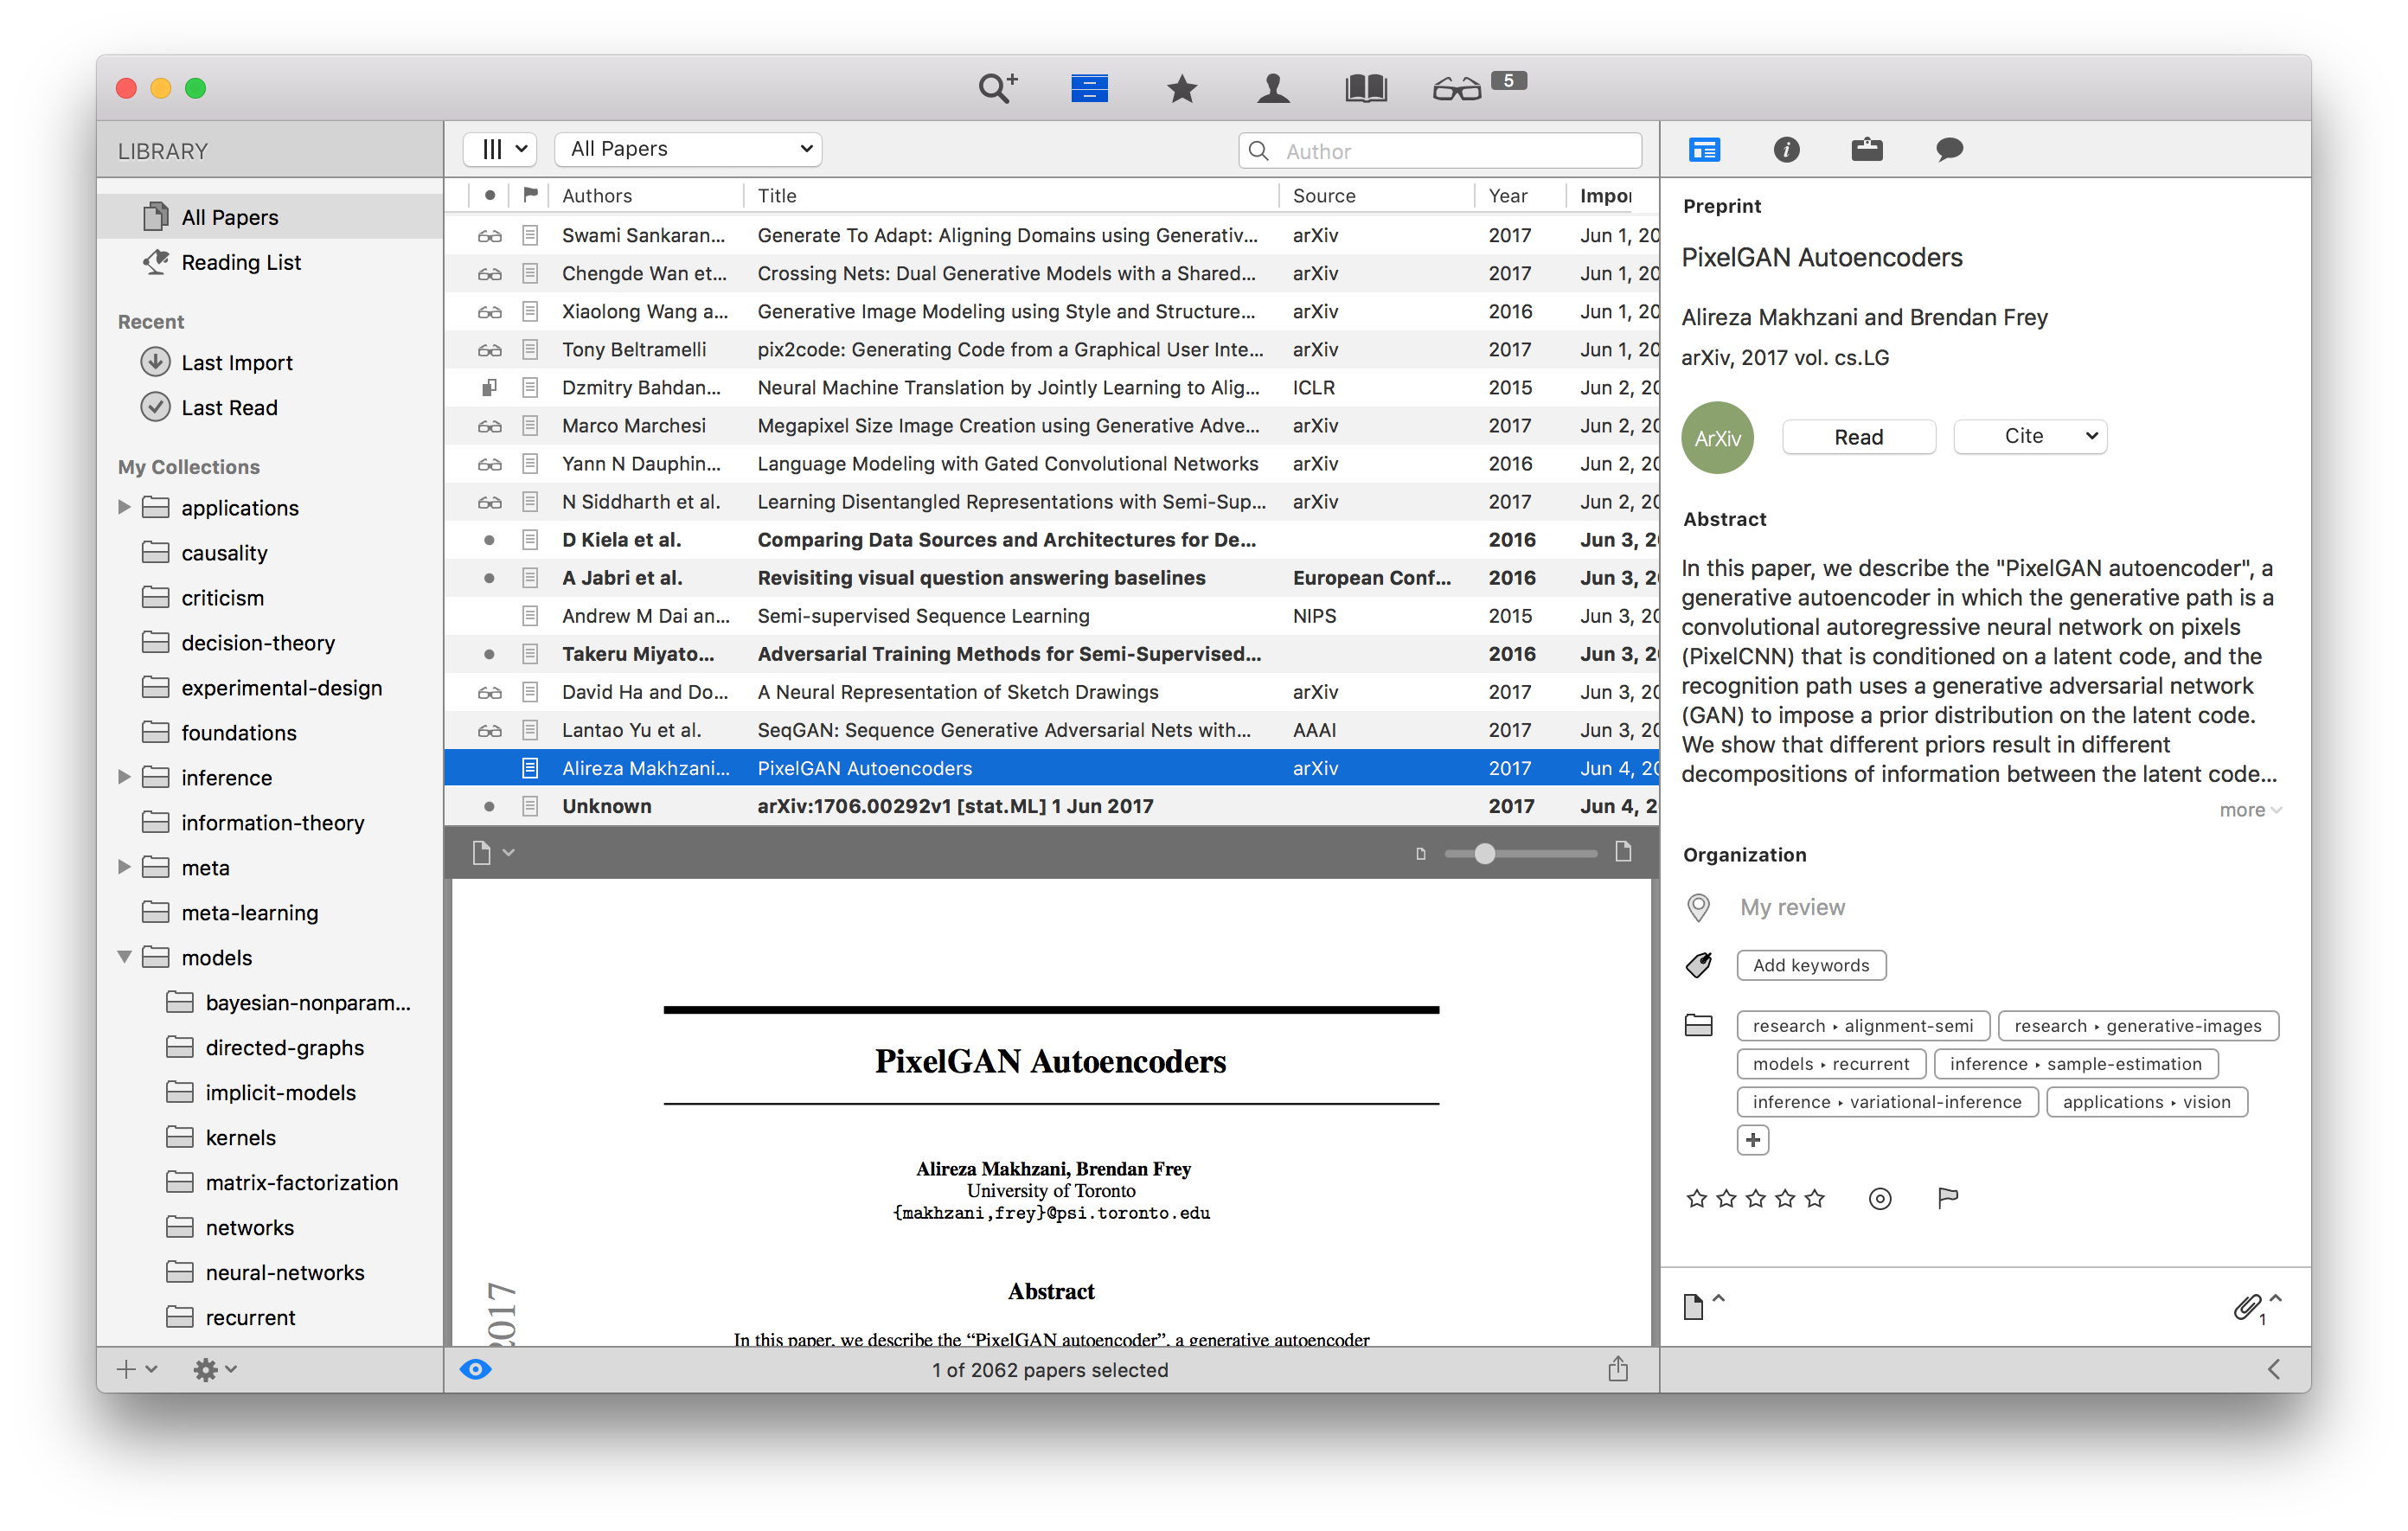Screen dimensions: 2408x1531
Task: Click the reading status icon on Dzmitry Bahdanau row
Action: [x=489, y=388]
